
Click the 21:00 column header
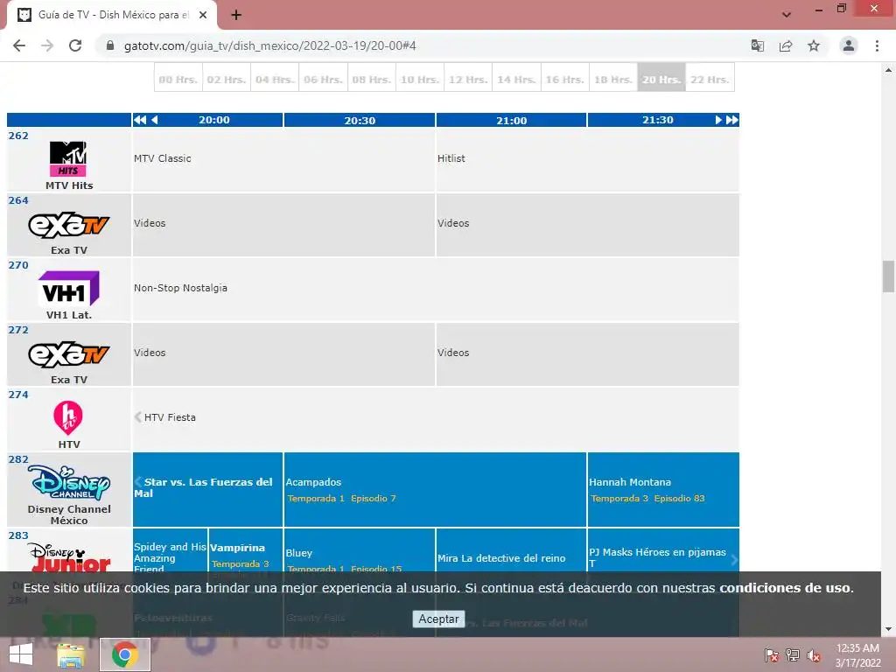[511, 120]
